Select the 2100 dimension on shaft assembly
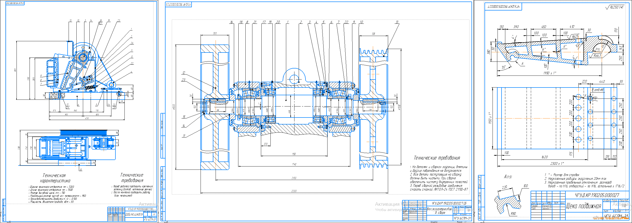Viewport: 632px width, 223px height. [294, 178]
